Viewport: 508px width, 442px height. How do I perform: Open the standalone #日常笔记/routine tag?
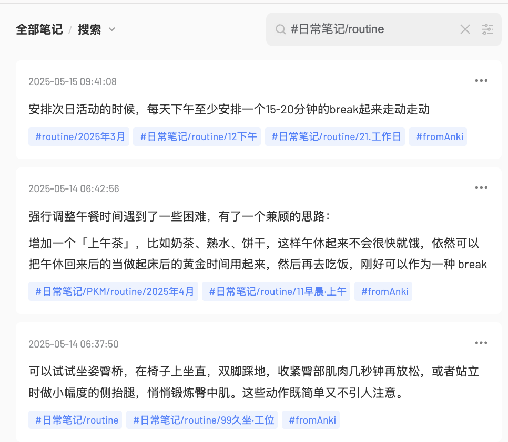(x=75, y=419)
